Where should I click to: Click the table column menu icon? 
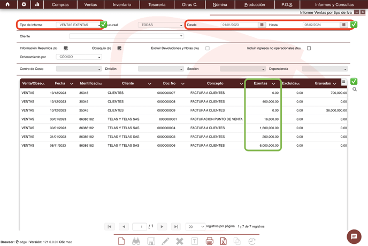click(x=343, y=82)
